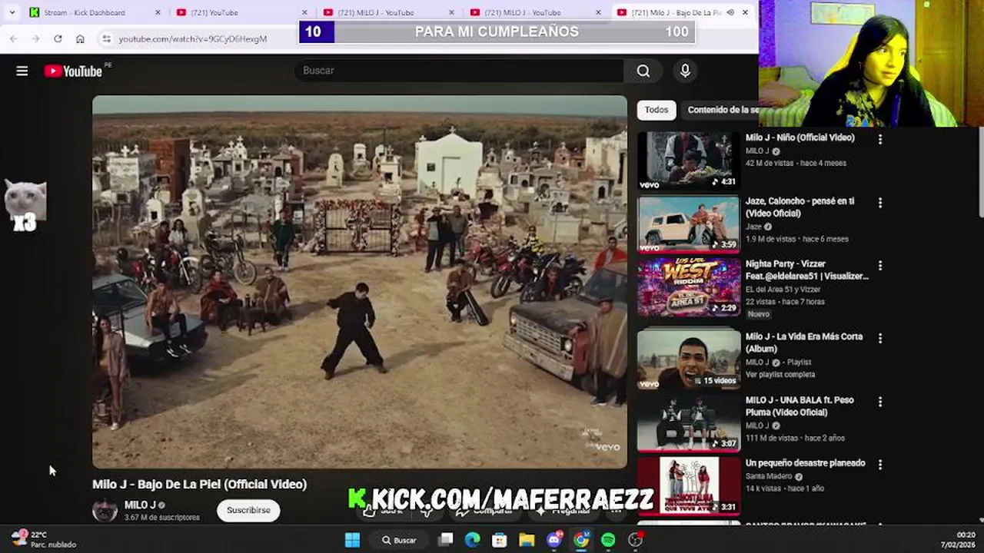984x553 pixels.
Task: Focus the Buscar search field
Action: click(x=460, y=71)
